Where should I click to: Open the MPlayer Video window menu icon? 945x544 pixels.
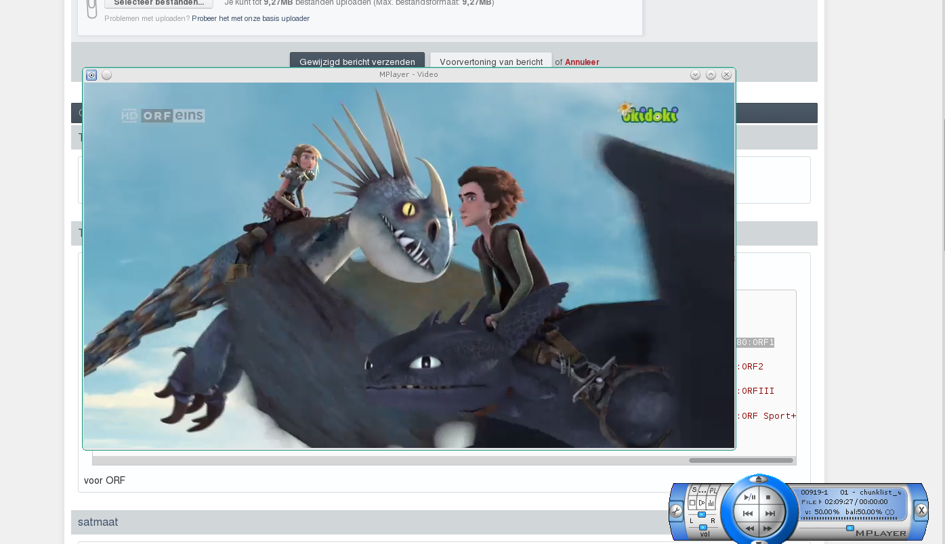pyautogui.click(x=91, y=75)
